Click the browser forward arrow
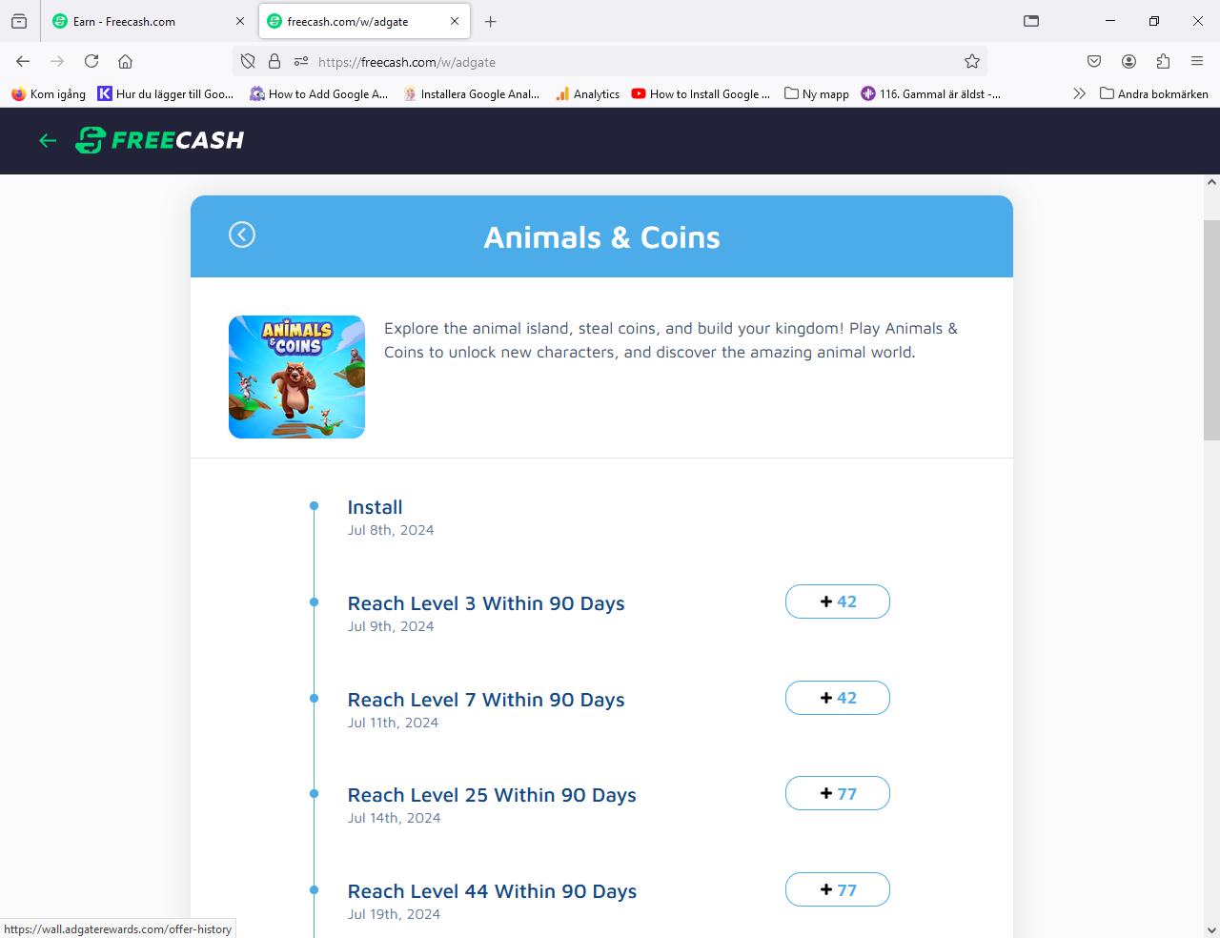 coord(57,61)
